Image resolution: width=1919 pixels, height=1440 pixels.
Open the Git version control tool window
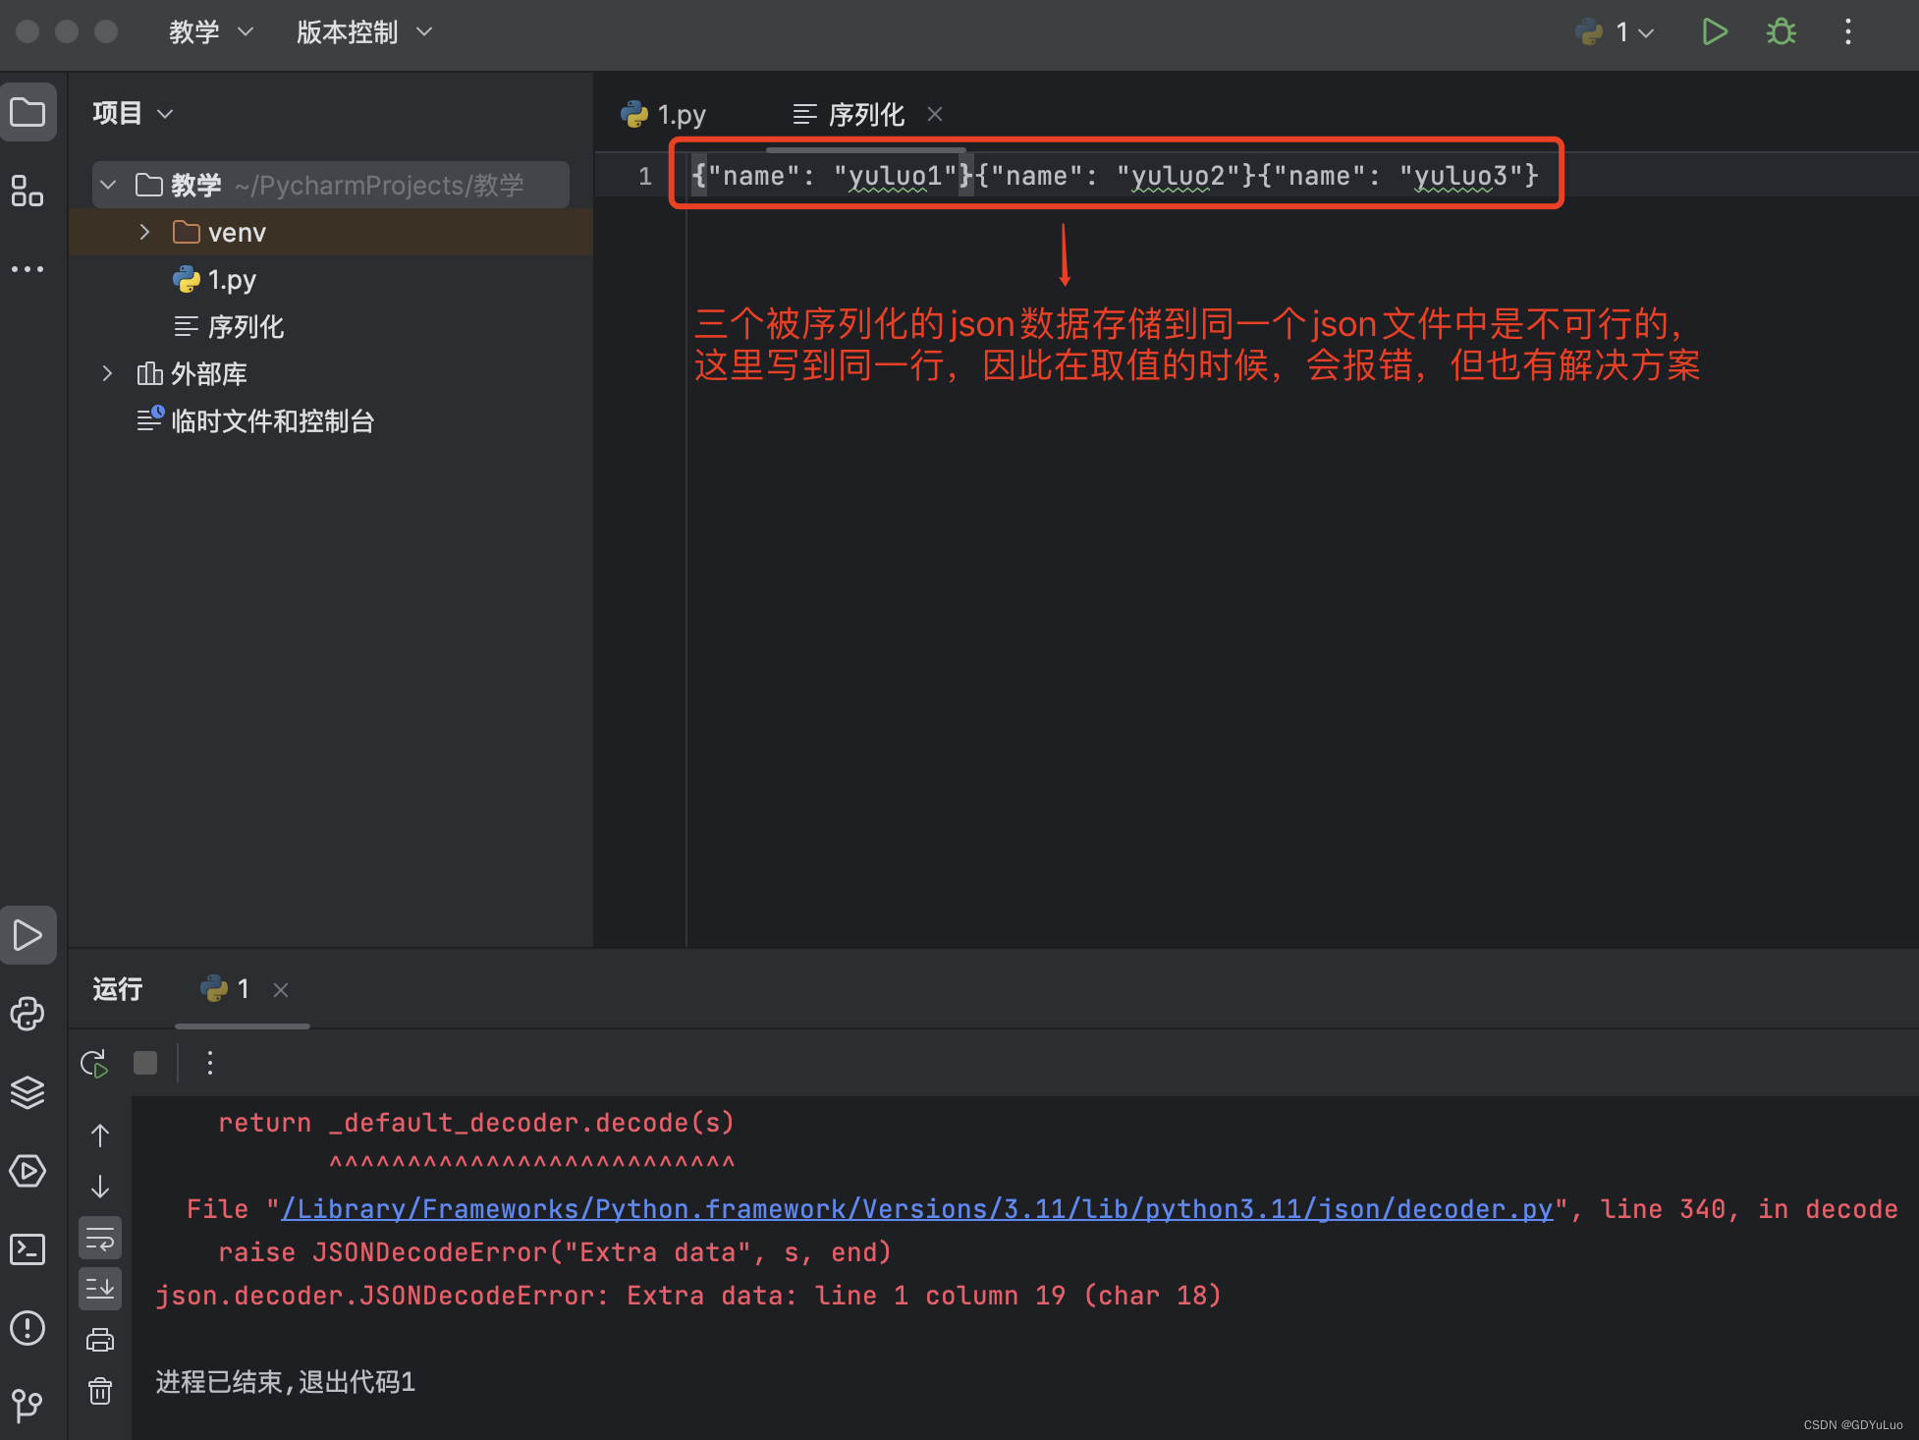27,1405
